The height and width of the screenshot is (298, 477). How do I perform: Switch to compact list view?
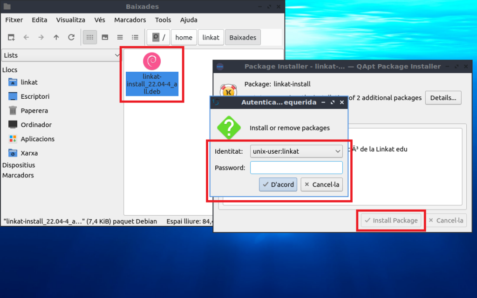tap(120, 37)
